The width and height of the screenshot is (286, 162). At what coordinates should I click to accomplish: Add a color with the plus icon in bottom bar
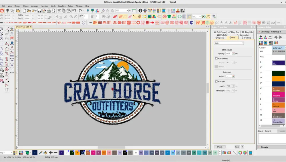(51, 153)
